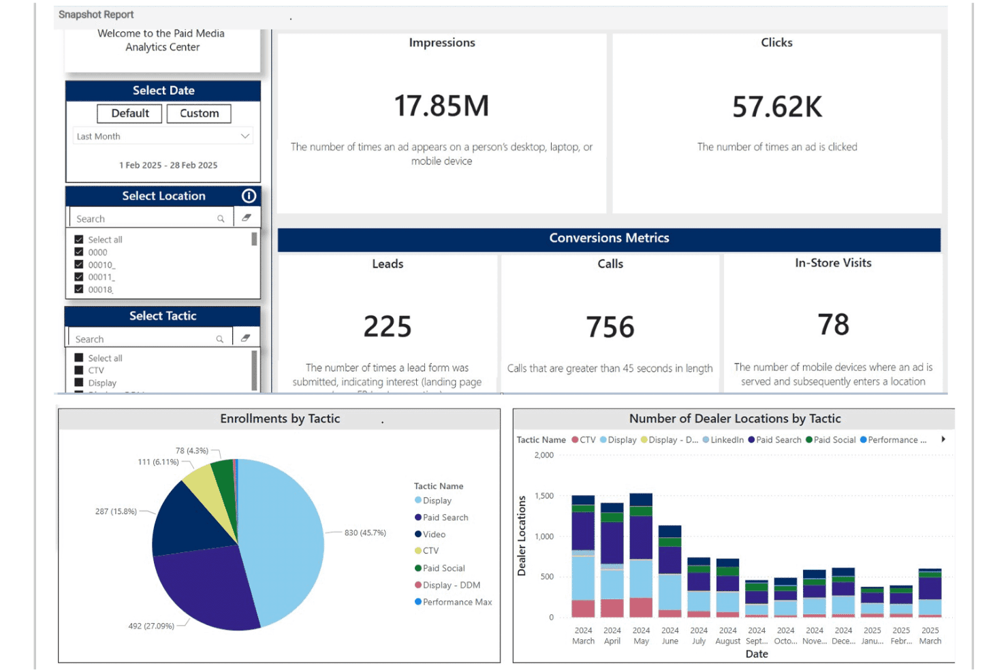1008x672 pixels.
Task: Click the Number of Dealer Locations by Tactic title
Action: point(735,419)
